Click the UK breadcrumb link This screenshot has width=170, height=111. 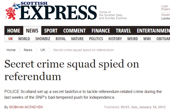[x=43, y=50]
